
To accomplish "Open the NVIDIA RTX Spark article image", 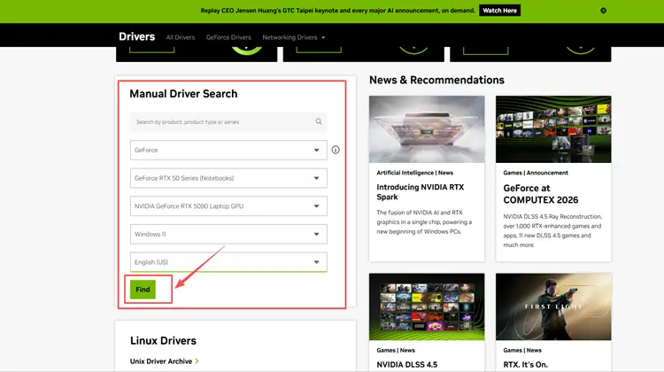I will click(427, 129).
